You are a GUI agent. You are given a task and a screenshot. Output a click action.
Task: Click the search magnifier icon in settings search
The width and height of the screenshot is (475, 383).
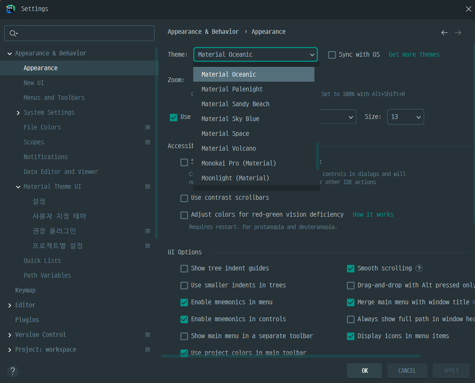pyautogui.click(x=13, y=33)
